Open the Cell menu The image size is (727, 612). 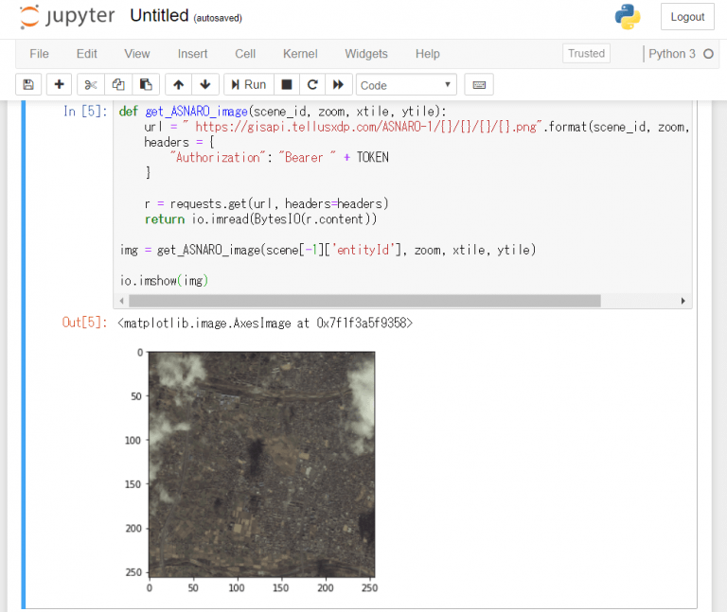(x=245, y=54)
